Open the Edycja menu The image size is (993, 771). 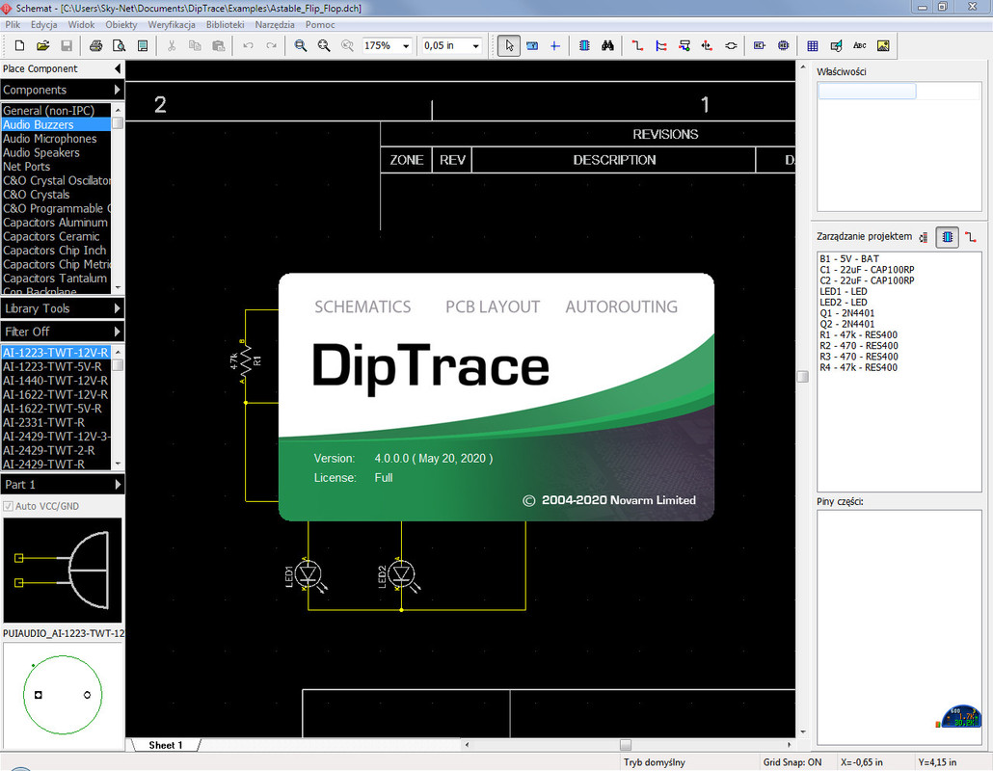click(43, 25)
